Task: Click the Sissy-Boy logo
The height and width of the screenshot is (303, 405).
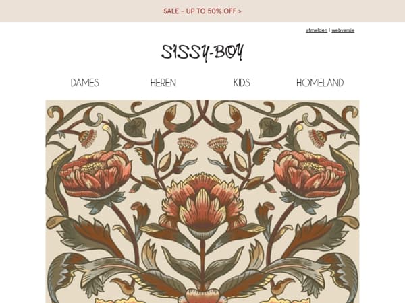Action: click(202, 53)
